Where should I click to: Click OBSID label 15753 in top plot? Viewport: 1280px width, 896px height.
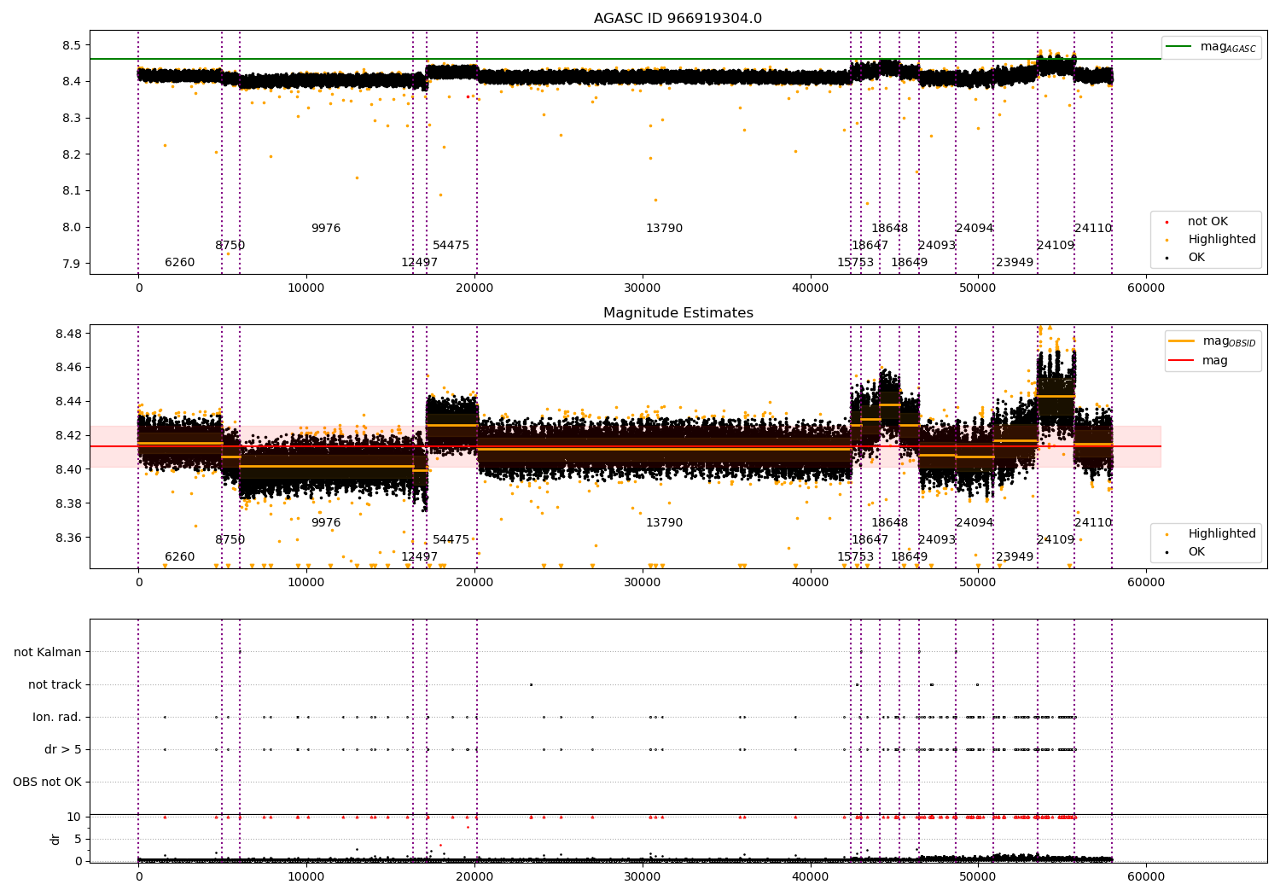[856, 263]
